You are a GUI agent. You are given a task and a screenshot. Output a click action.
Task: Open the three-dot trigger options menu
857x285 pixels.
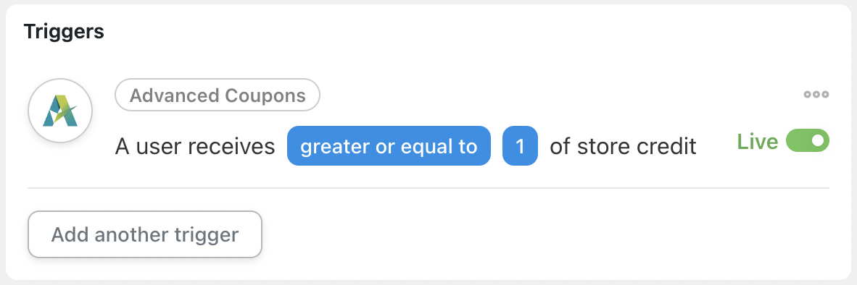point(816,95)
